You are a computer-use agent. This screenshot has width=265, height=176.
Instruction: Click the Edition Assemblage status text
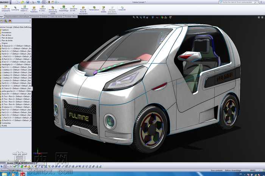(233, 170)
